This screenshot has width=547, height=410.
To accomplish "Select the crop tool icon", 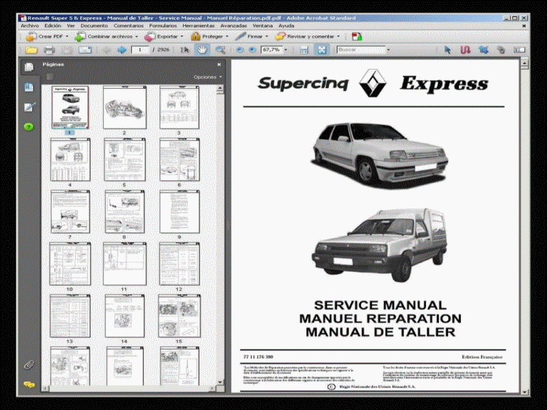I will coord(483,50).
